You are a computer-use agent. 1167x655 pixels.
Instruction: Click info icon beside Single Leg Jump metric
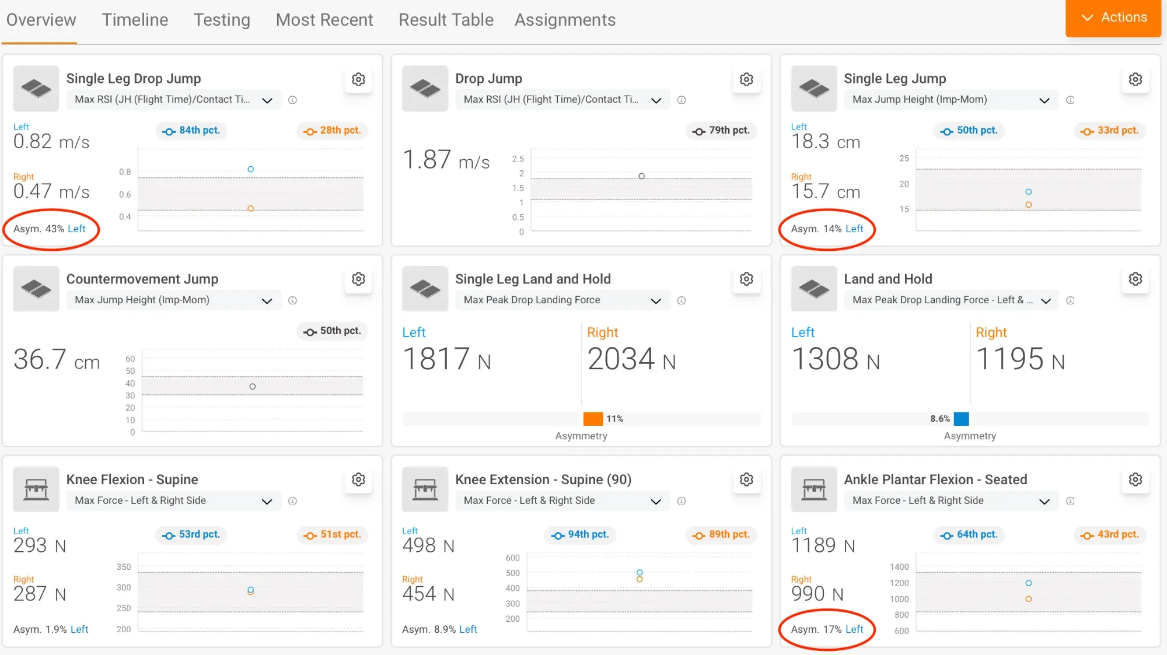(1070, 100)
